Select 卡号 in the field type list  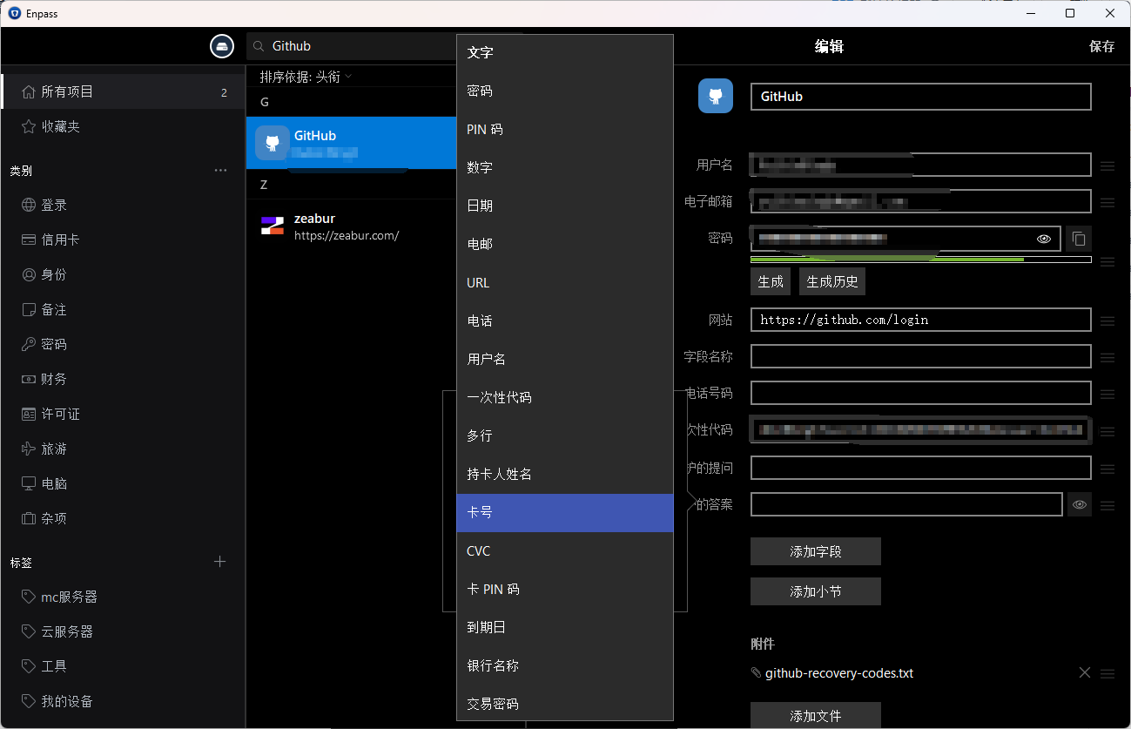coord(565,513)
